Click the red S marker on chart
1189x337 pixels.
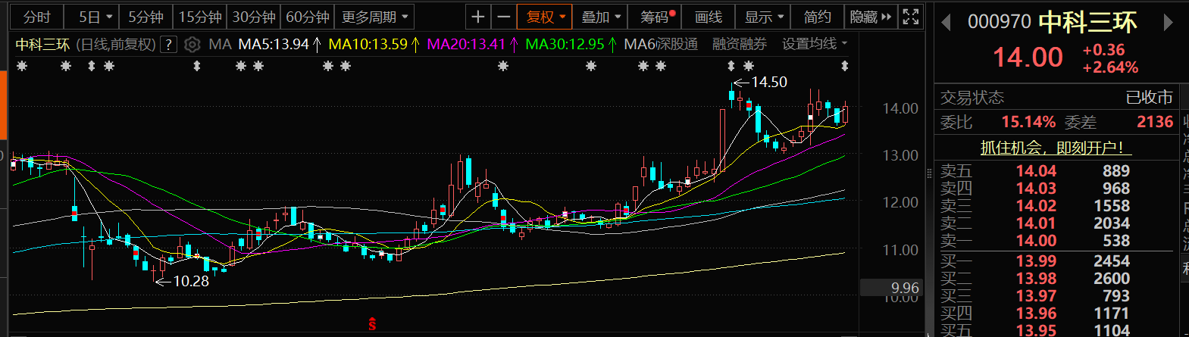tap(372, 324)
